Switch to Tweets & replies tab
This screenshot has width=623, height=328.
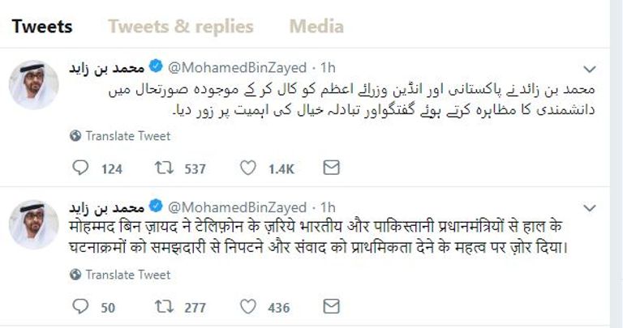pyautogui.click(x=180, y=26)
